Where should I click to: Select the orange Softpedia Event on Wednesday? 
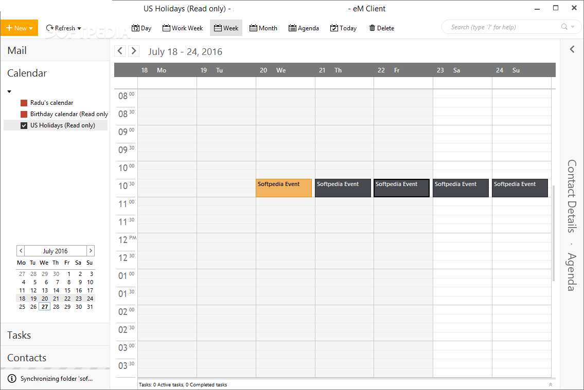click(284, 188)
